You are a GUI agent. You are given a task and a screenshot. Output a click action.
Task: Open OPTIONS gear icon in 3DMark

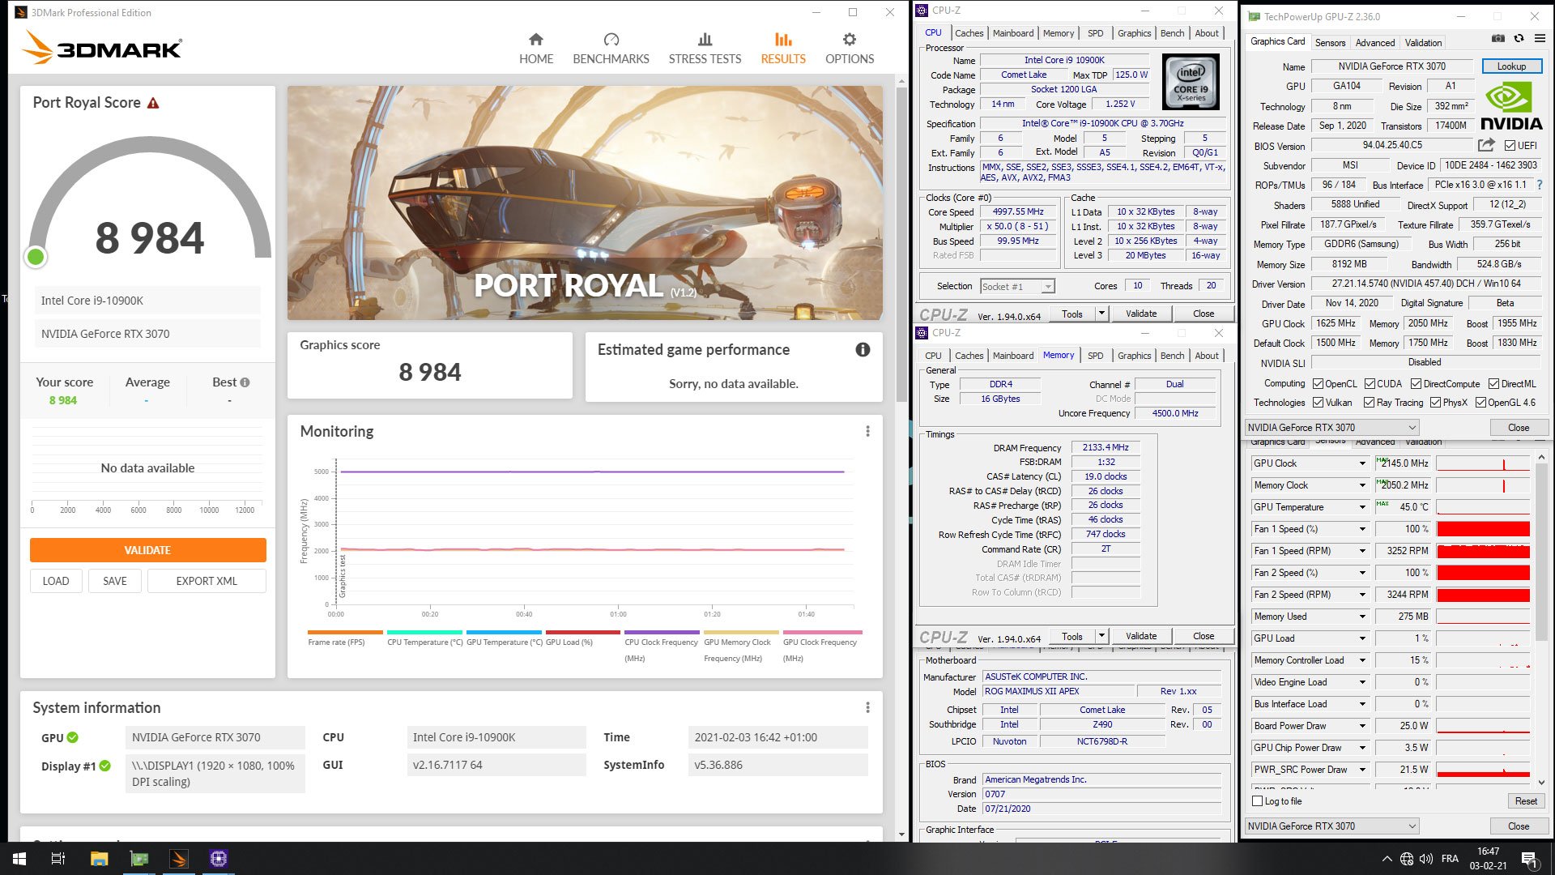point(849,40)
